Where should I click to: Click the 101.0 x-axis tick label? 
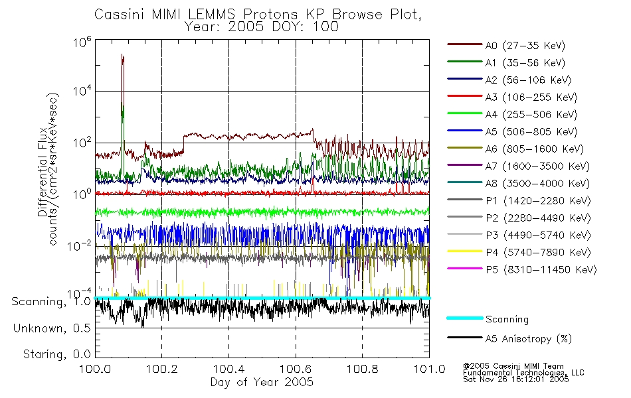click(x=429, y=369)
